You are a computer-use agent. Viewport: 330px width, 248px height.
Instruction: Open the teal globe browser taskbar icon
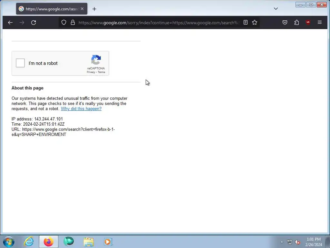coord(69,242)
